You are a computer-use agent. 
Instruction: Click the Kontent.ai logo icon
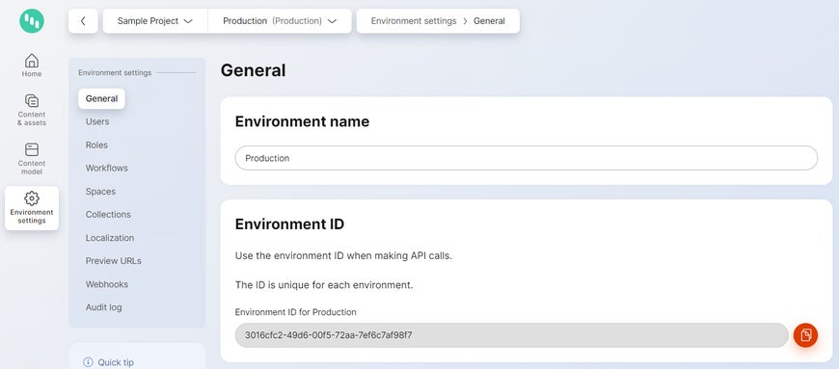click(x=32, y=21)
